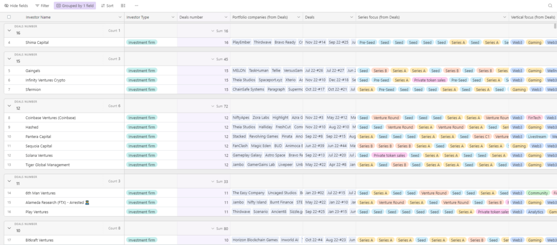
Task: Select the Bitkraft Ventures cell
Action: [x=39, y=240]
